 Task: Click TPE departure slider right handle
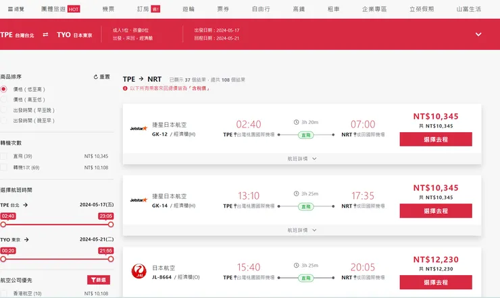click(111, 225)
